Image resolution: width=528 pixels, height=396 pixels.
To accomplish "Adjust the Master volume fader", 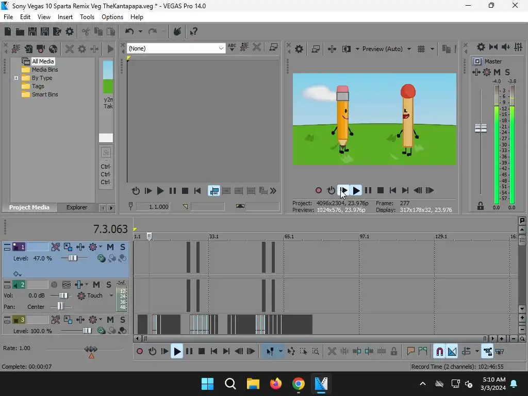I will (x=481, y=128).
